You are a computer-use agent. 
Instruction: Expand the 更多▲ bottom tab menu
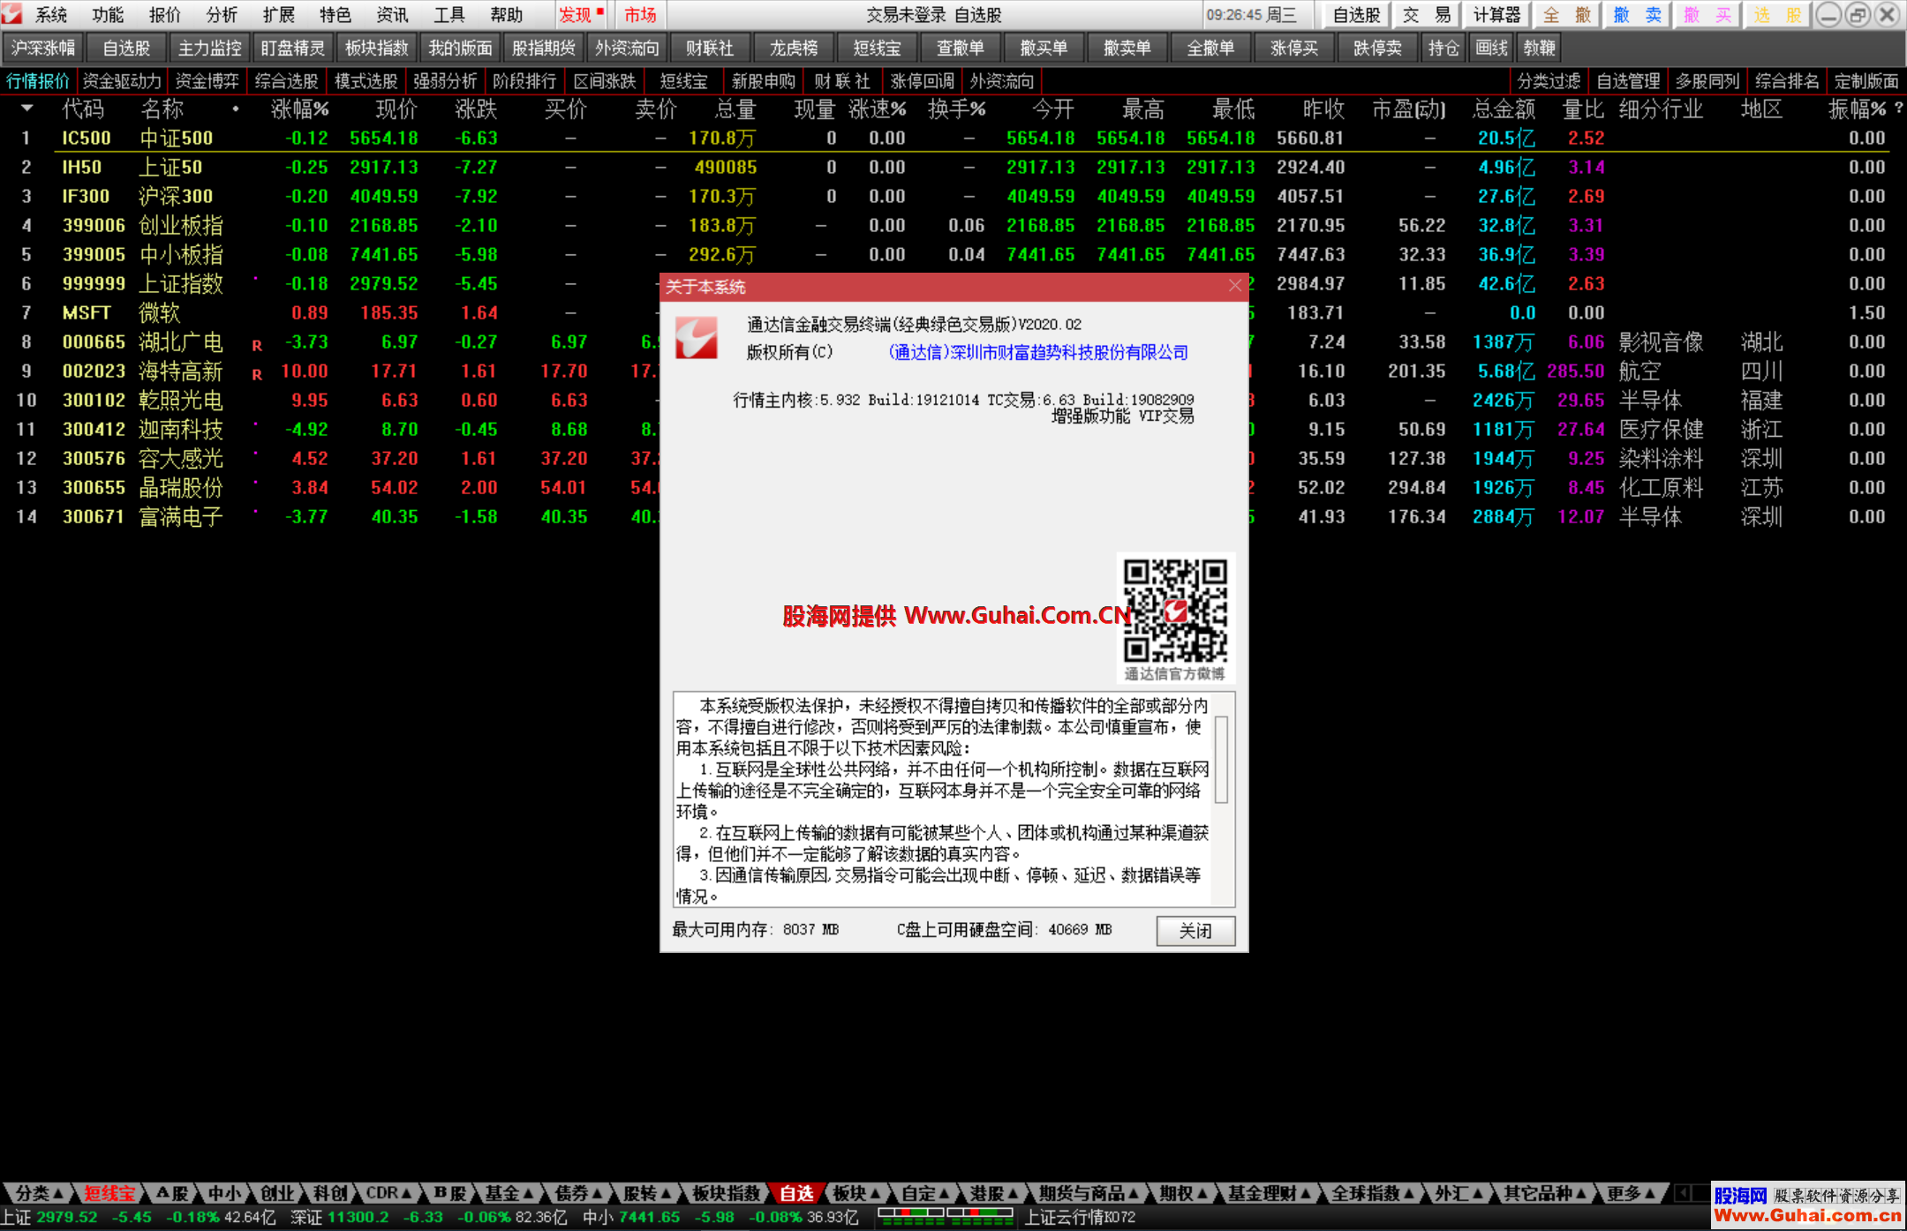[x=1631, y=1193]
